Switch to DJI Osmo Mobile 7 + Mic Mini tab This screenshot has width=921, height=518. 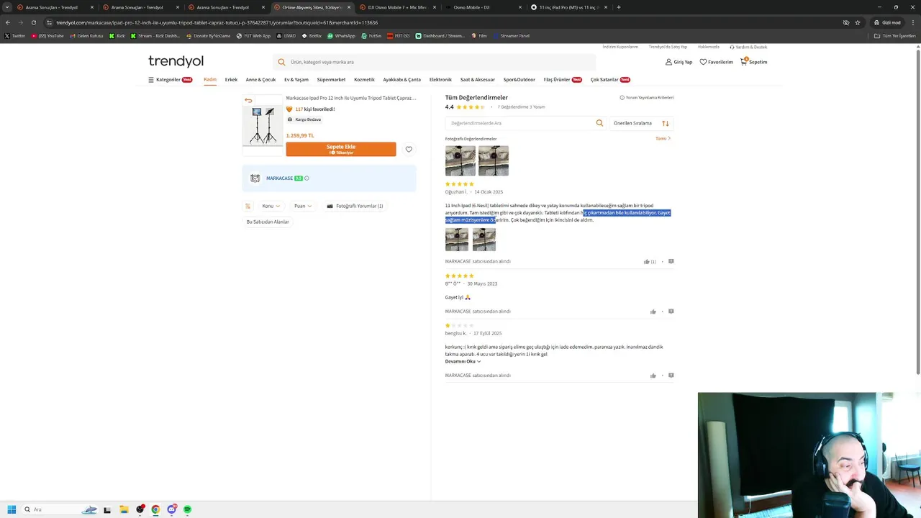[x=397, y=7]
